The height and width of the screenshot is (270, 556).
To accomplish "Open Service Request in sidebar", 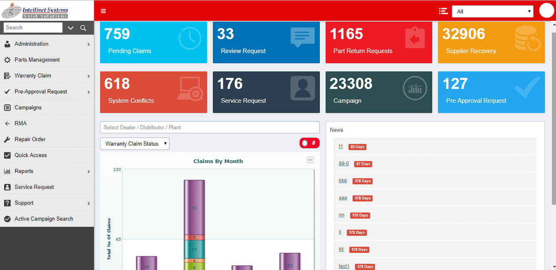I will [x=47, y=187].
